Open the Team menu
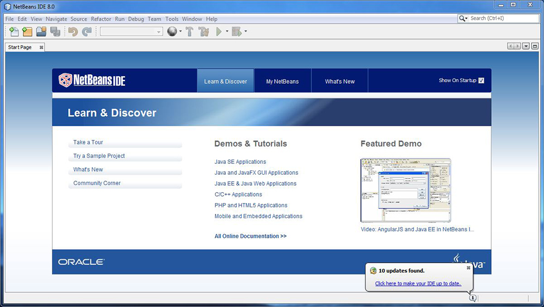This screenshot has height=307, width=544. [x=154, y=19]
